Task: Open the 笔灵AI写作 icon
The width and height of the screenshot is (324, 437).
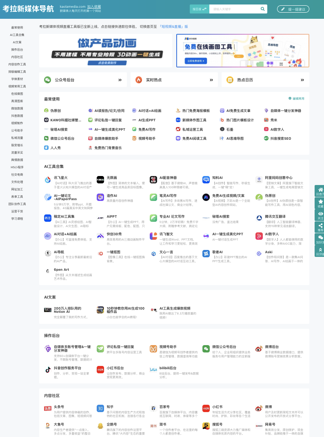Action: (x=153, y=197)
